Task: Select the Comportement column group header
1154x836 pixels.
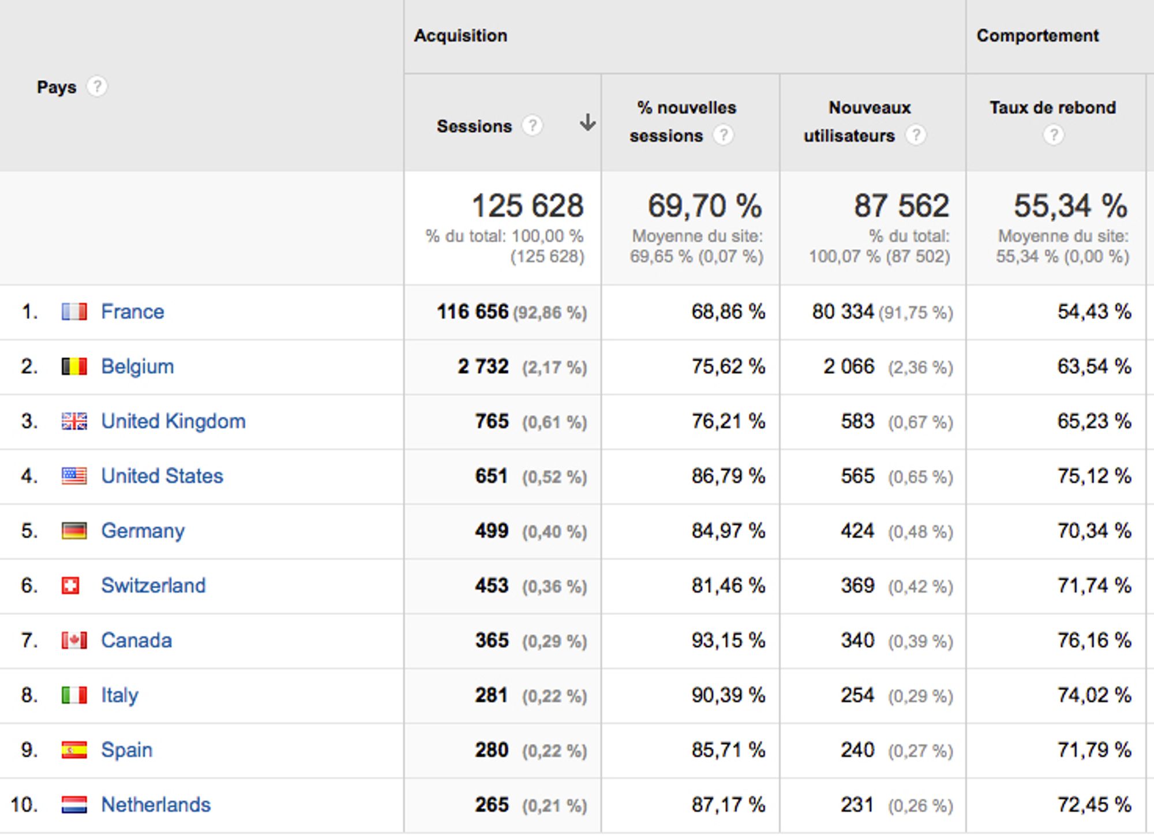Action: tap(1037, 36)
